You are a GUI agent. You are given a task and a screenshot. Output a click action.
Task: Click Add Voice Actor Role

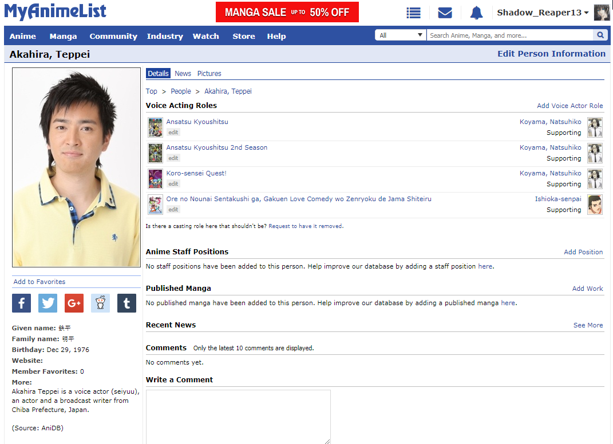tap(570, 106)
